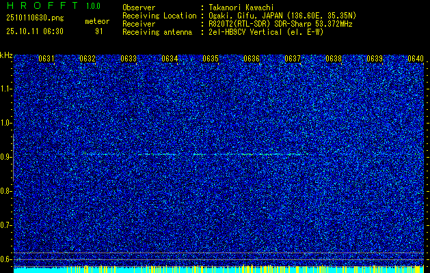Click the Ogaki, Gifu, JAPAN location text

coord(282,16)
